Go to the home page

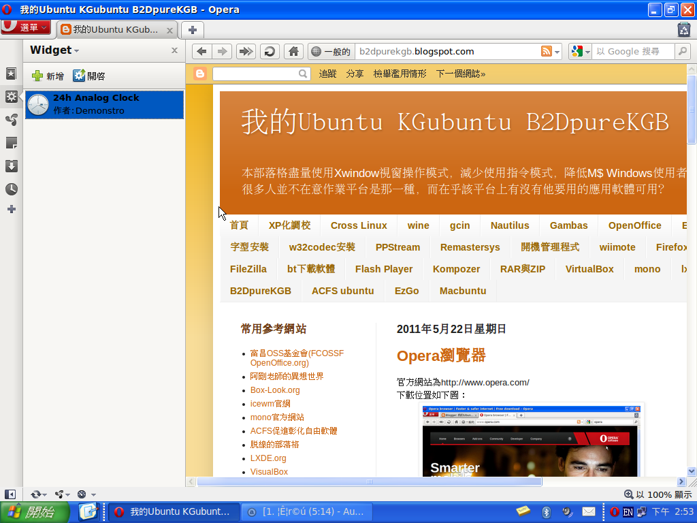293,52
